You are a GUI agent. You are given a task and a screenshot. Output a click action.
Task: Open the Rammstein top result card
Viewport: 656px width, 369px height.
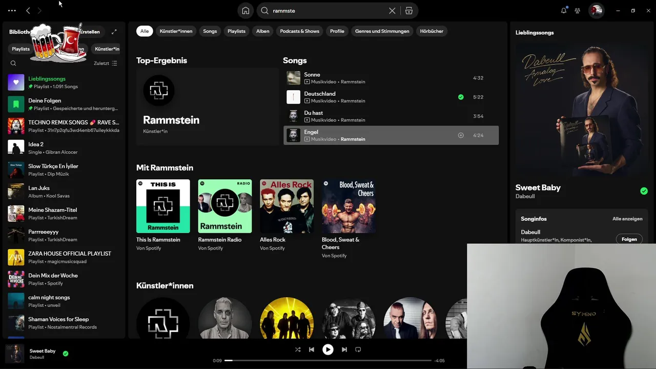coord(207,108)
